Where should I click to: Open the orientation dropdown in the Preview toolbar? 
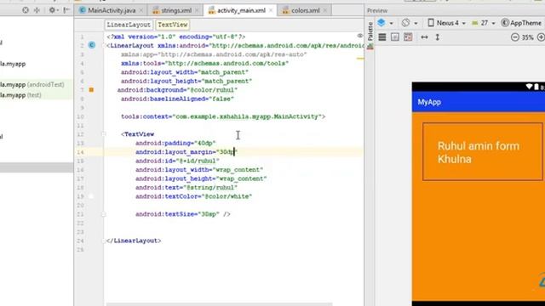click(409, 23)
